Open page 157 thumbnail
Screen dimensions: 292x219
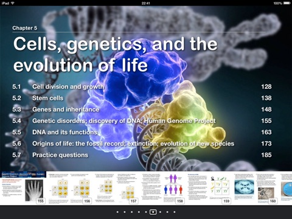[116, 188]
